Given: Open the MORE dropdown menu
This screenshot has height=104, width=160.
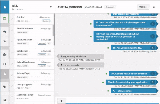Looking at the screenshot, I should click(x=143, y=7).
